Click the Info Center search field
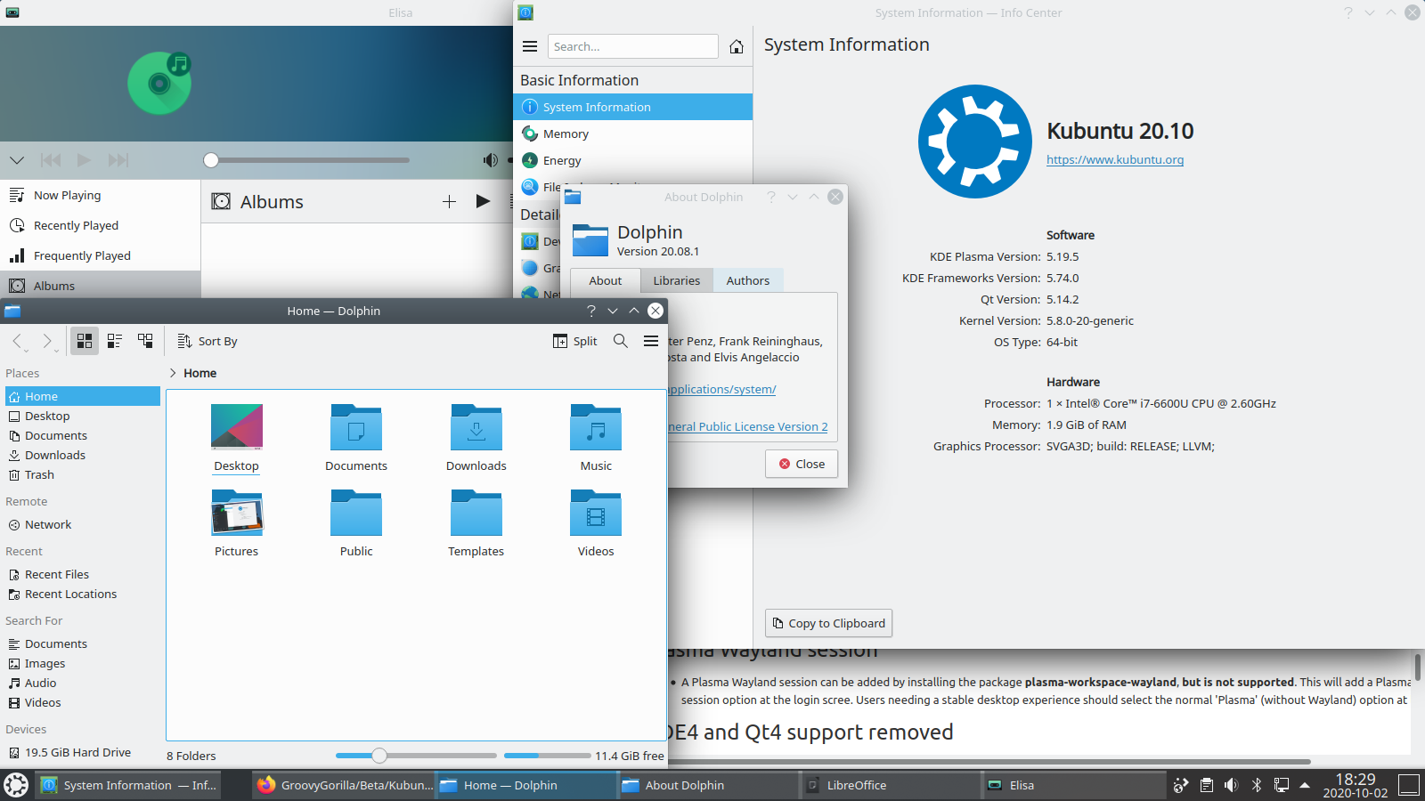Screen dimensions: 1425x801 coord(632,46)
